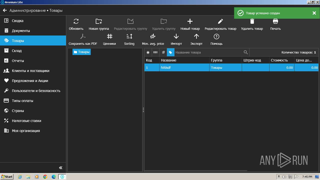Collapse the sidebar with double chevron
The image size is (320, 180).
click(x=60, y=168)
